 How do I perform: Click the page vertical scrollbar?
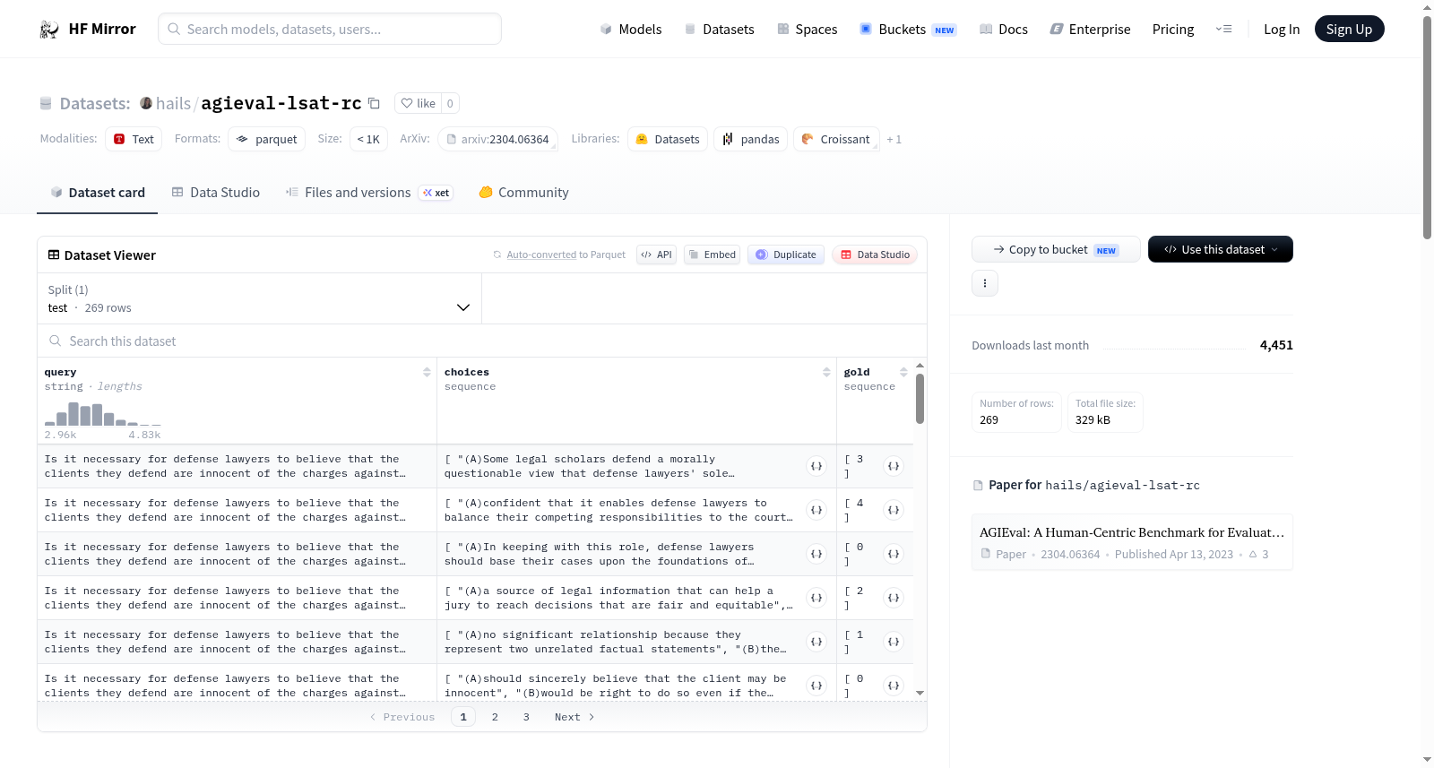point(1427,125)
